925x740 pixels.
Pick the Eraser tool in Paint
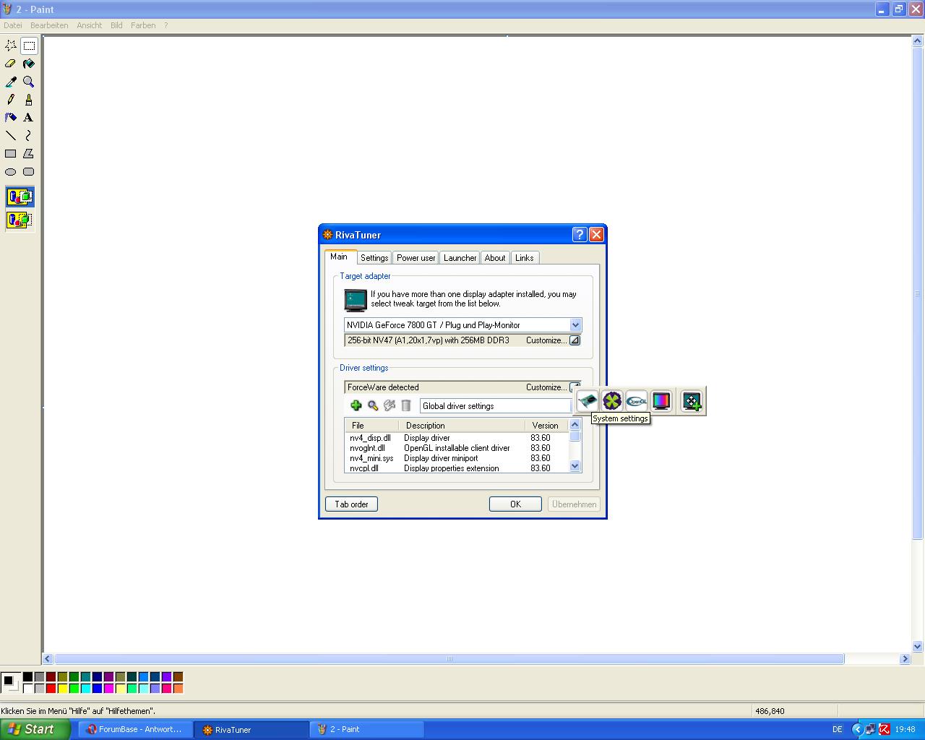pyautogui.click(x=11, y=64)
